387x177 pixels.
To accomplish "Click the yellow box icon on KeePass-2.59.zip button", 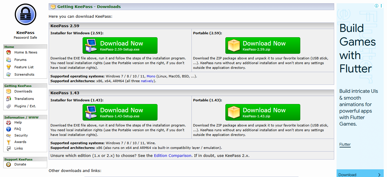I will coord(234,46).
